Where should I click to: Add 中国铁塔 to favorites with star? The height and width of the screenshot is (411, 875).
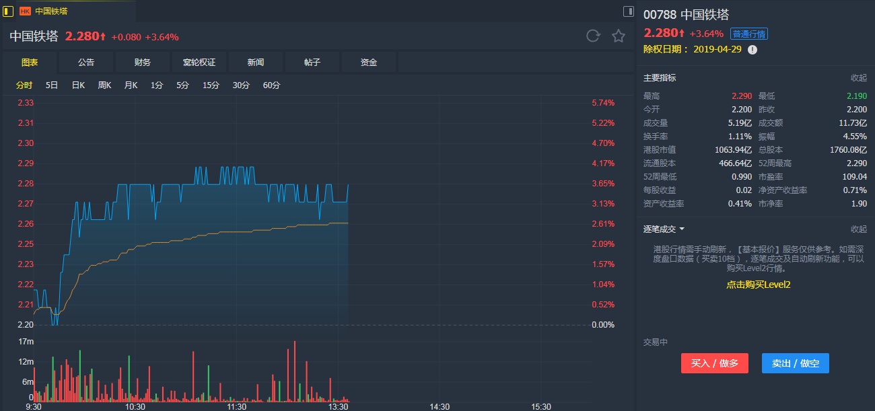coord(619,36)
